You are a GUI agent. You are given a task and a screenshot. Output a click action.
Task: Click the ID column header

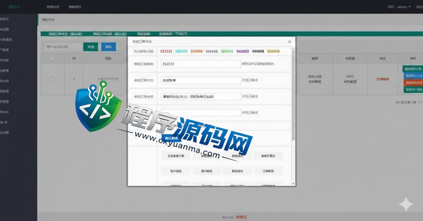74,58
